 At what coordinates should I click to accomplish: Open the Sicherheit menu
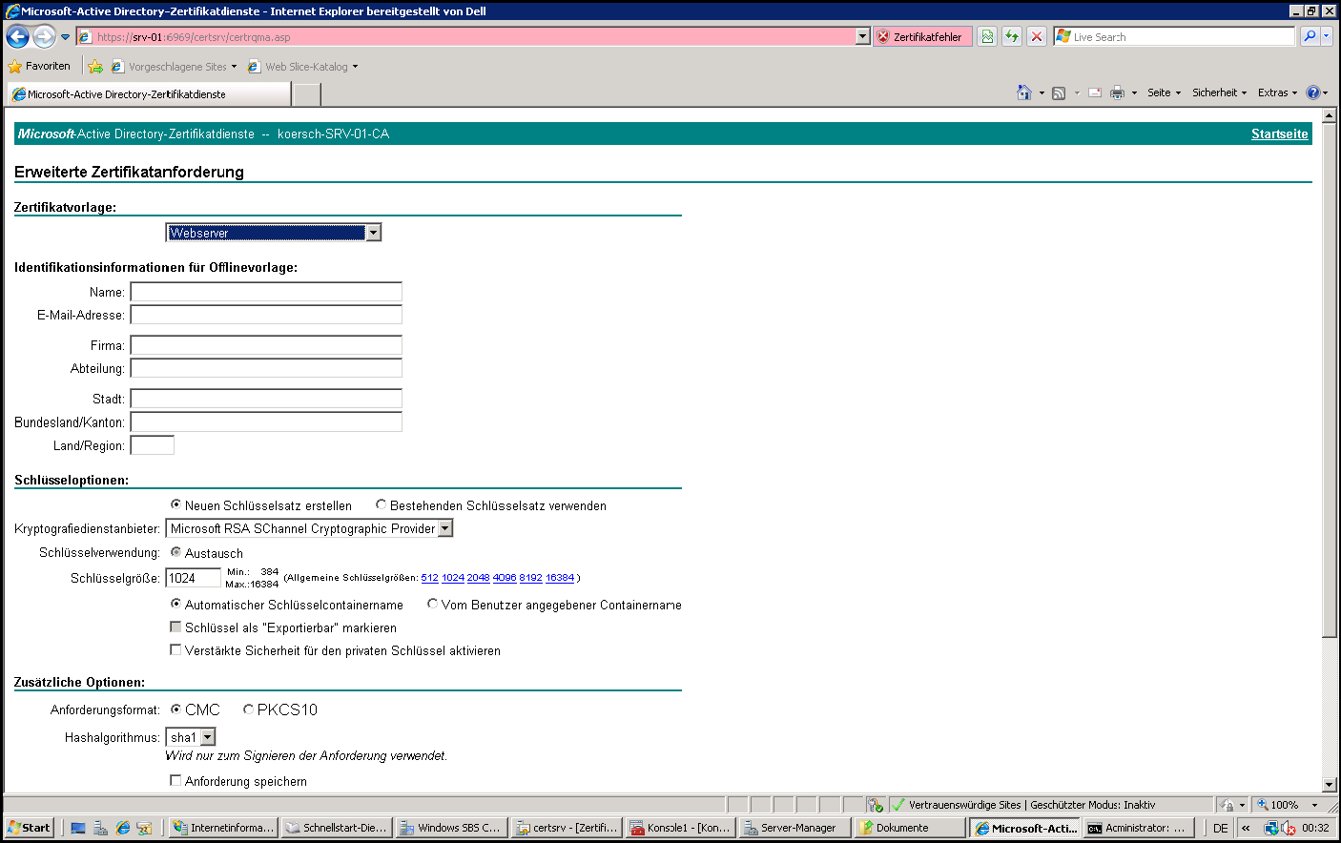click(x=1219, y=93)
